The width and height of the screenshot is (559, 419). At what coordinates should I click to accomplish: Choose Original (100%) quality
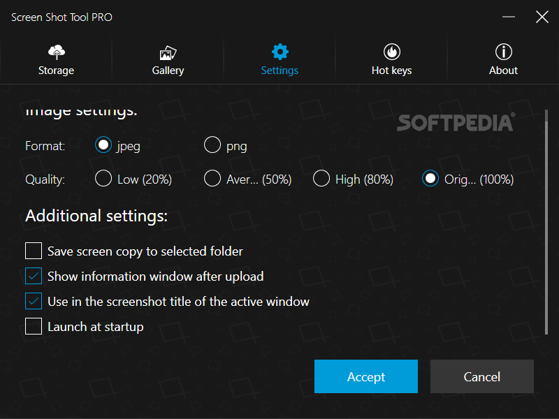430,178
